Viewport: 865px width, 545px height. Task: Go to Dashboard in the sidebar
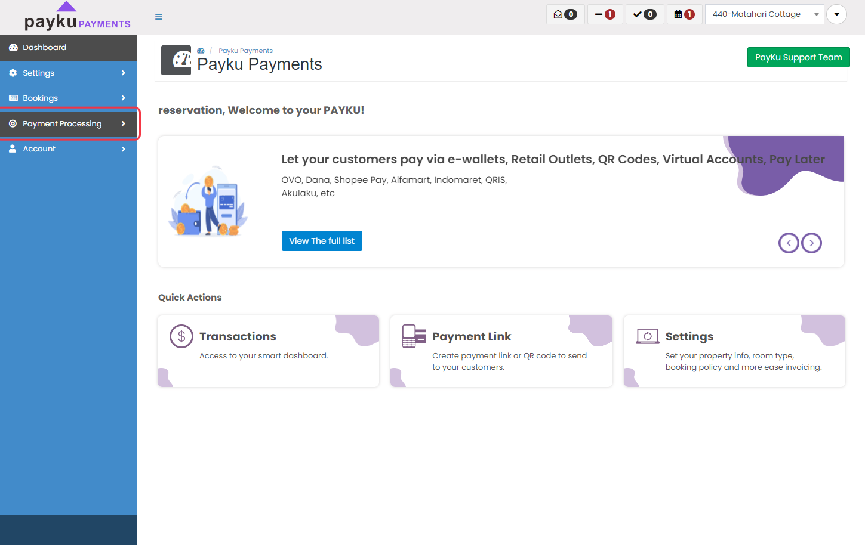coord(69,48)
